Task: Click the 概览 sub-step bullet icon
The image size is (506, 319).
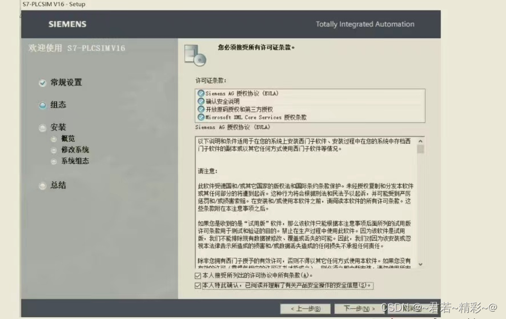Action: (54, 139)
